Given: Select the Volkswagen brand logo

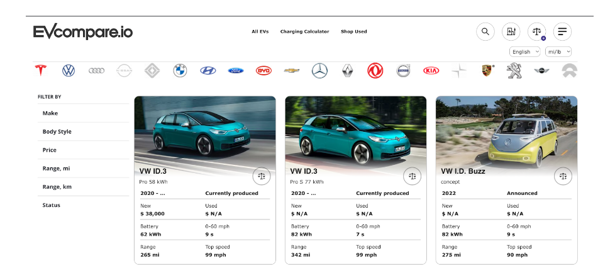Looking at the screenshot, I should pos(69,71).
